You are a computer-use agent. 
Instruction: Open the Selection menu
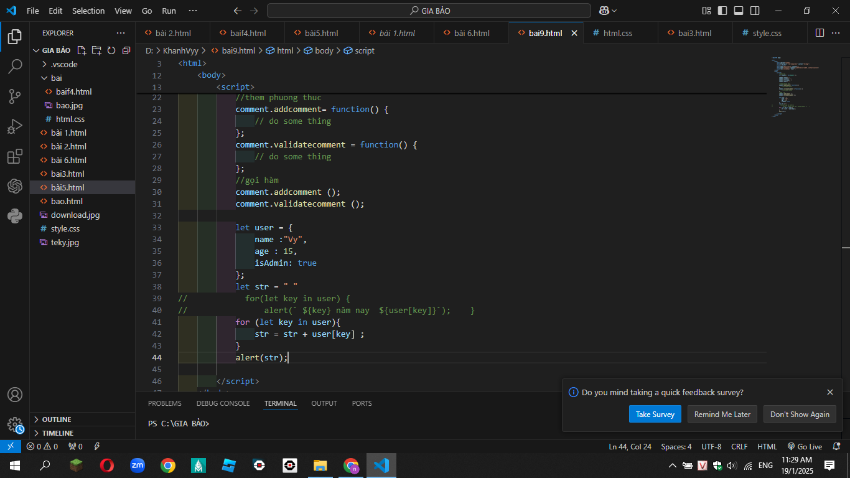click(88, 11)
